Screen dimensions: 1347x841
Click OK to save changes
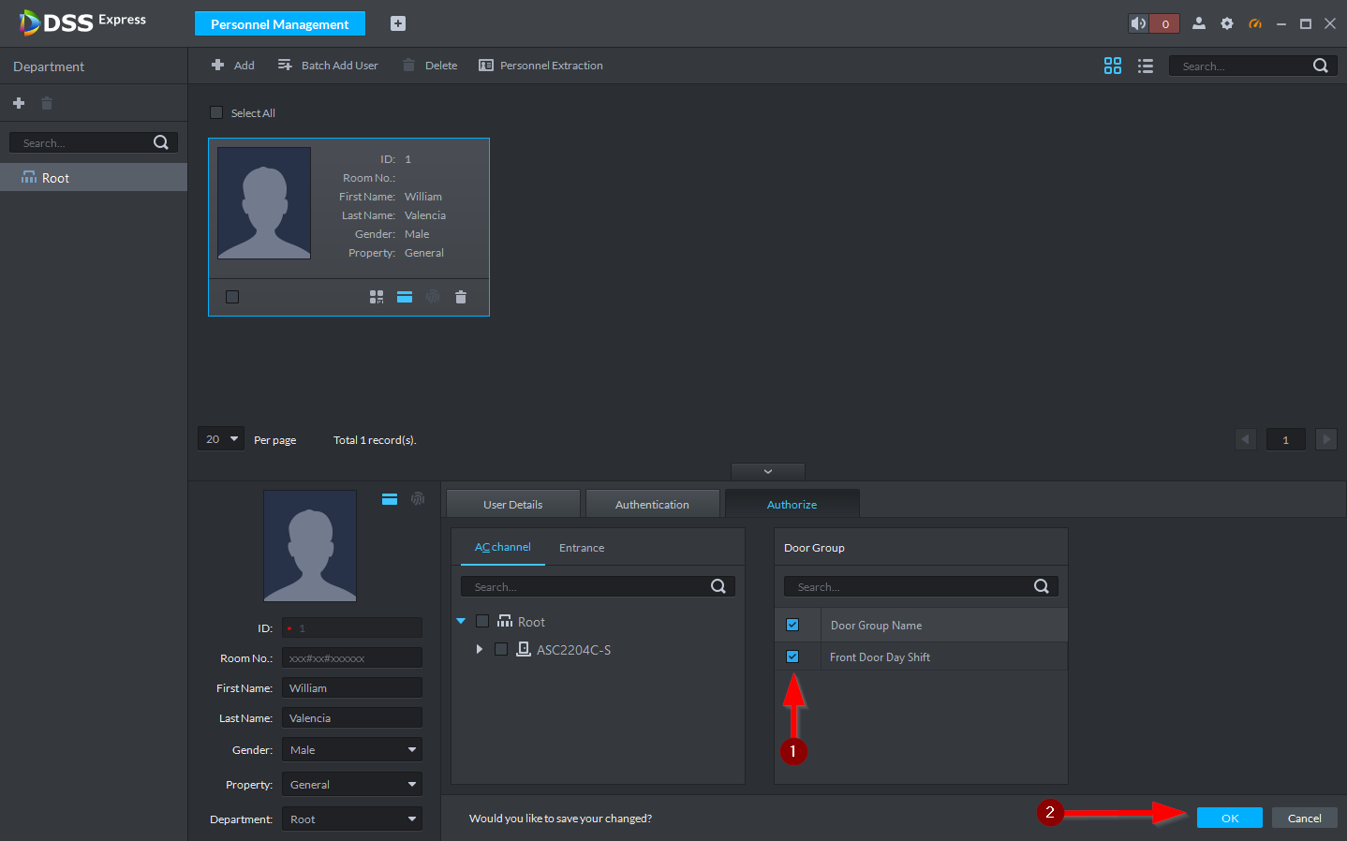coord(1229,818)
